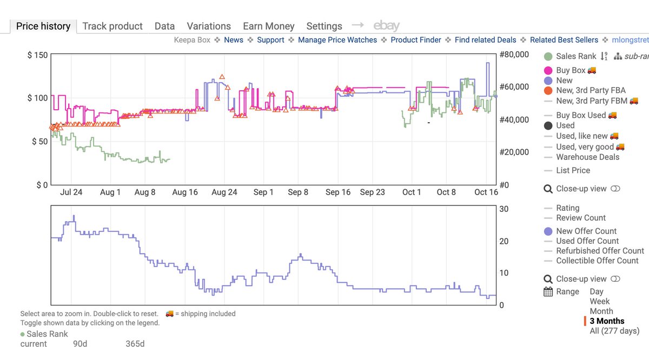Open the Settings tab
The image size is (649, 347).
pos(324,26)
